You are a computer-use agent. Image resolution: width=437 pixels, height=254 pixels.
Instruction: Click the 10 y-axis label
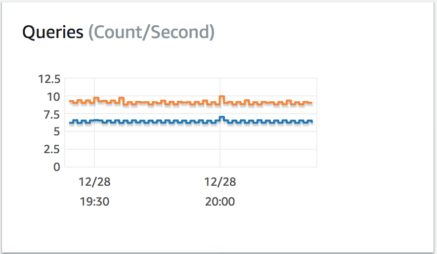[53, 97]
